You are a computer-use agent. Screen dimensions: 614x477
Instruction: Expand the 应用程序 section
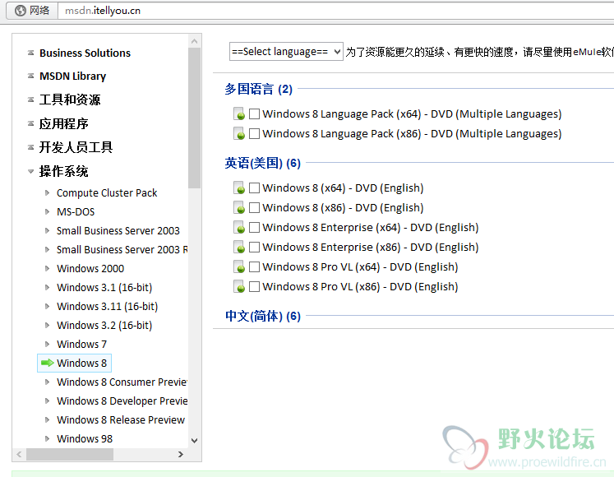pos(30,123)
